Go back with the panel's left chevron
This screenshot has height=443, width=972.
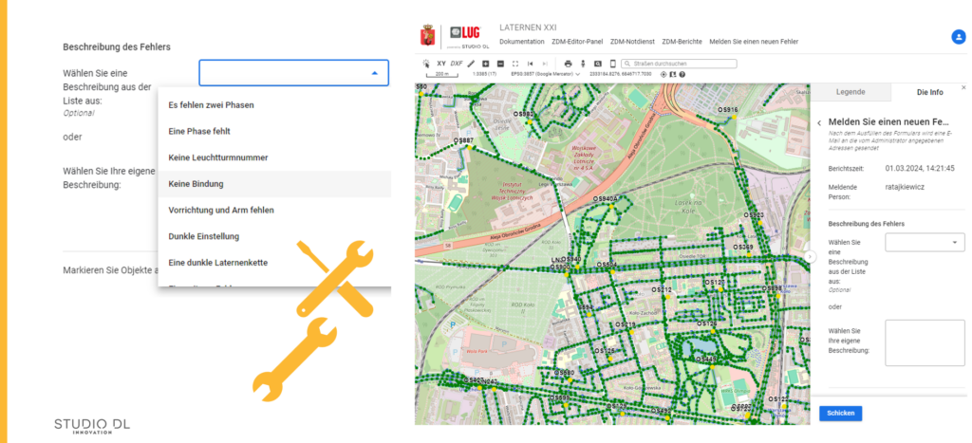point(819,122)
